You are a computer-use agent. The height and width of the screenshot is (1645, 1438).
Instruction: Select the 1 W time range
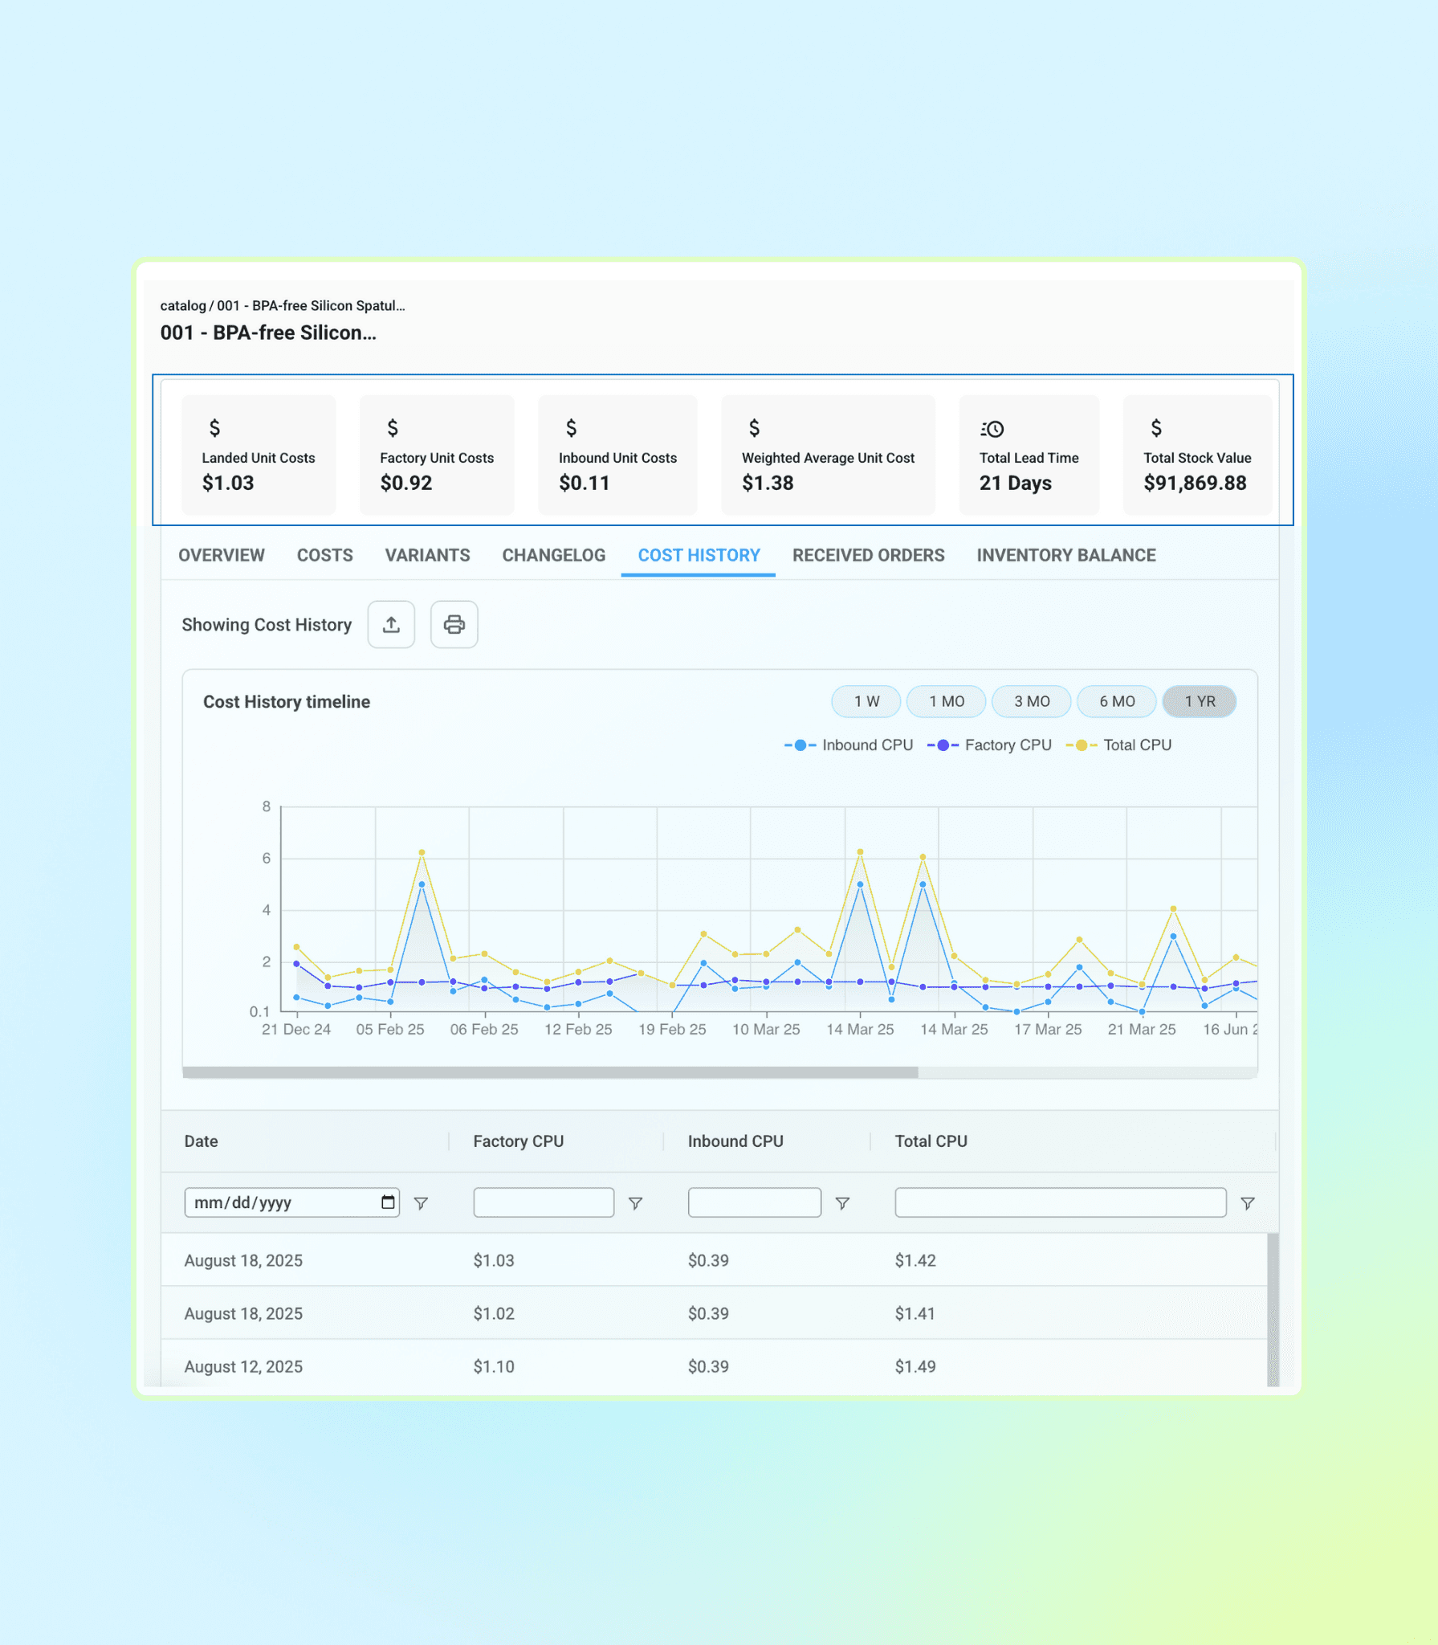[866, 701]
